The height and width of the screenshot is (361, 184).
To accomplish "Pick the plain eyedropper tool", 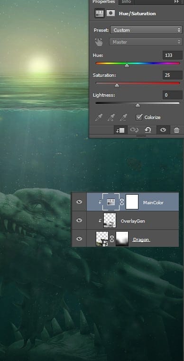I will (x=99, y=117).
